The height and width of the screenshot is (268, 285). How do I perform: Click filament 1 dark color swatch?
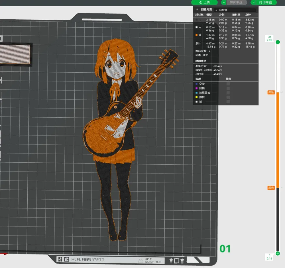coord(196,20)
